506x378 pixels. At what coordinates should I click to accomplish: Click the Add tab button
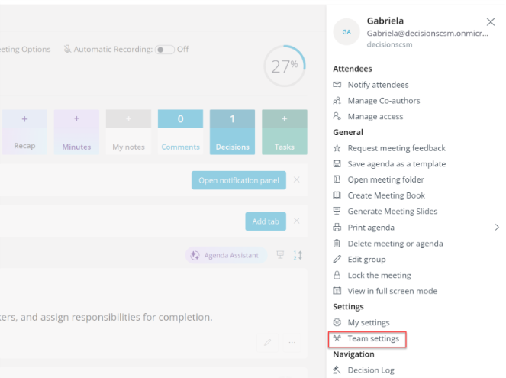click(x=266, y=221)
